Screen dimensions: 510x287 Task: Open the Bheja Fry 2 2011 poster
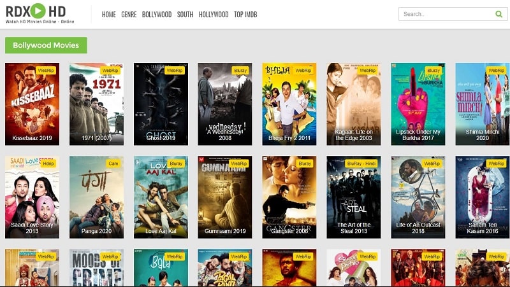point(289,104)
